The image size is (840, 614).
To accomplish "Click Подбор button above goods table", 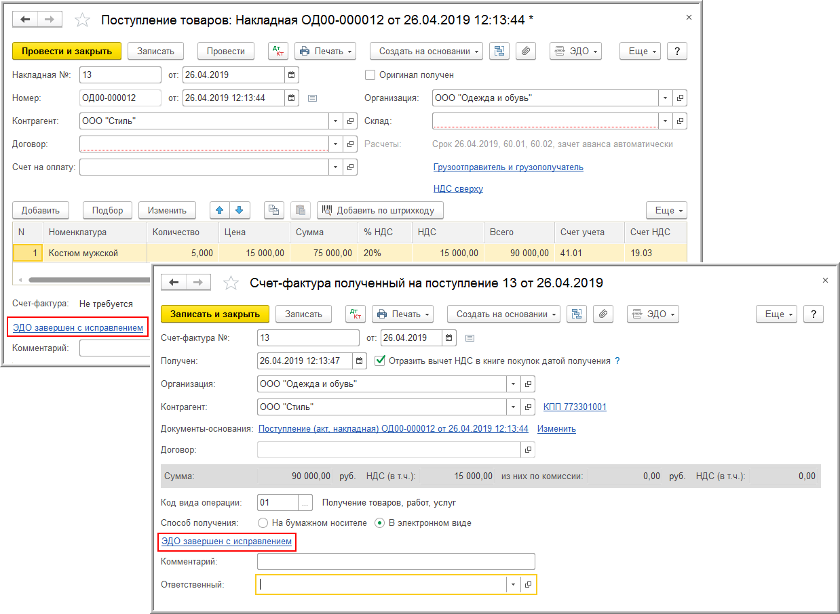I will tap(108, 210).
